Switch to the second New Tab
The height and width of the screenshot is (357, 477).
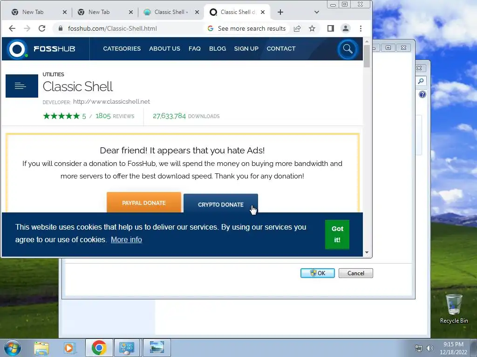99,12
